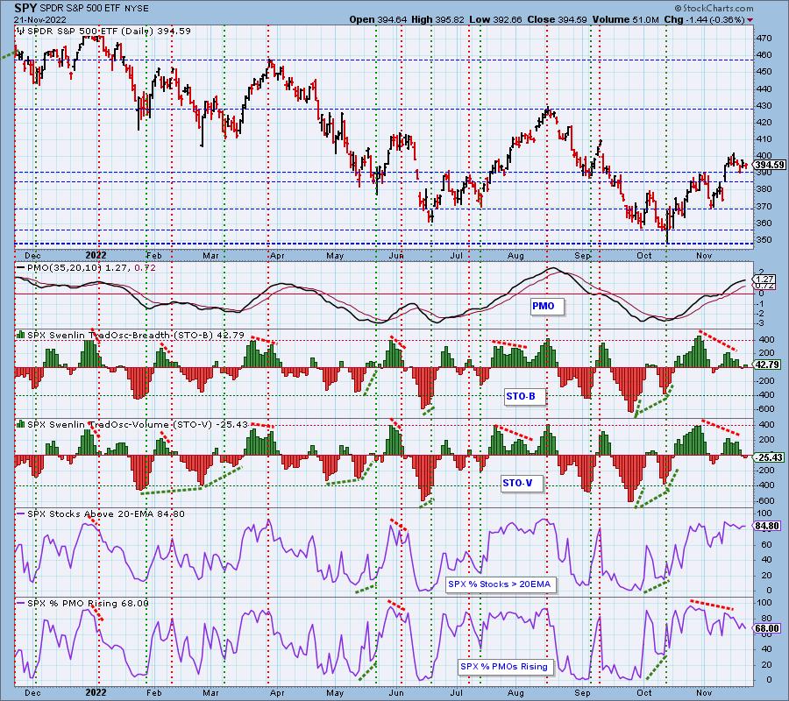789x701 pixels.
Task: Click the 42.79 STO-B value tag
Action: pyautogui.click(x=767, y=365)
